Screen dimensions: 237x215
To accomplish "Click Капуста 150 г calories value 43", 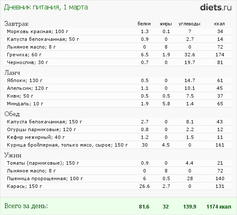I will click(x=220, y=122).
